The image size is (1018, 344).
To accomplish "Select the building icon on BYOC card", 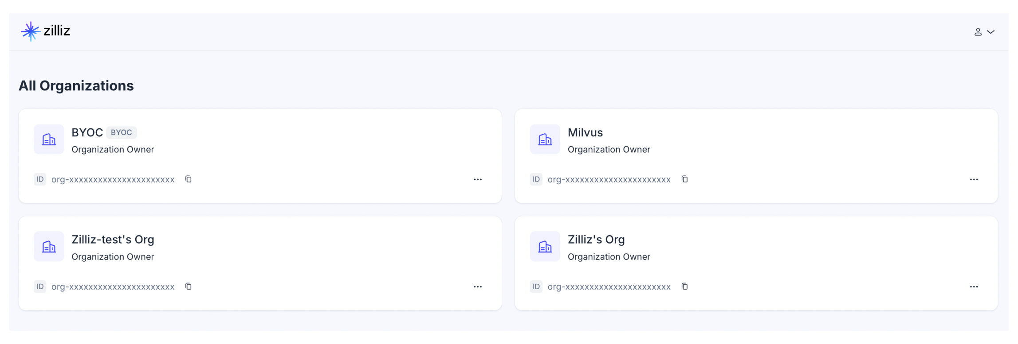I will tap(48, 139).
